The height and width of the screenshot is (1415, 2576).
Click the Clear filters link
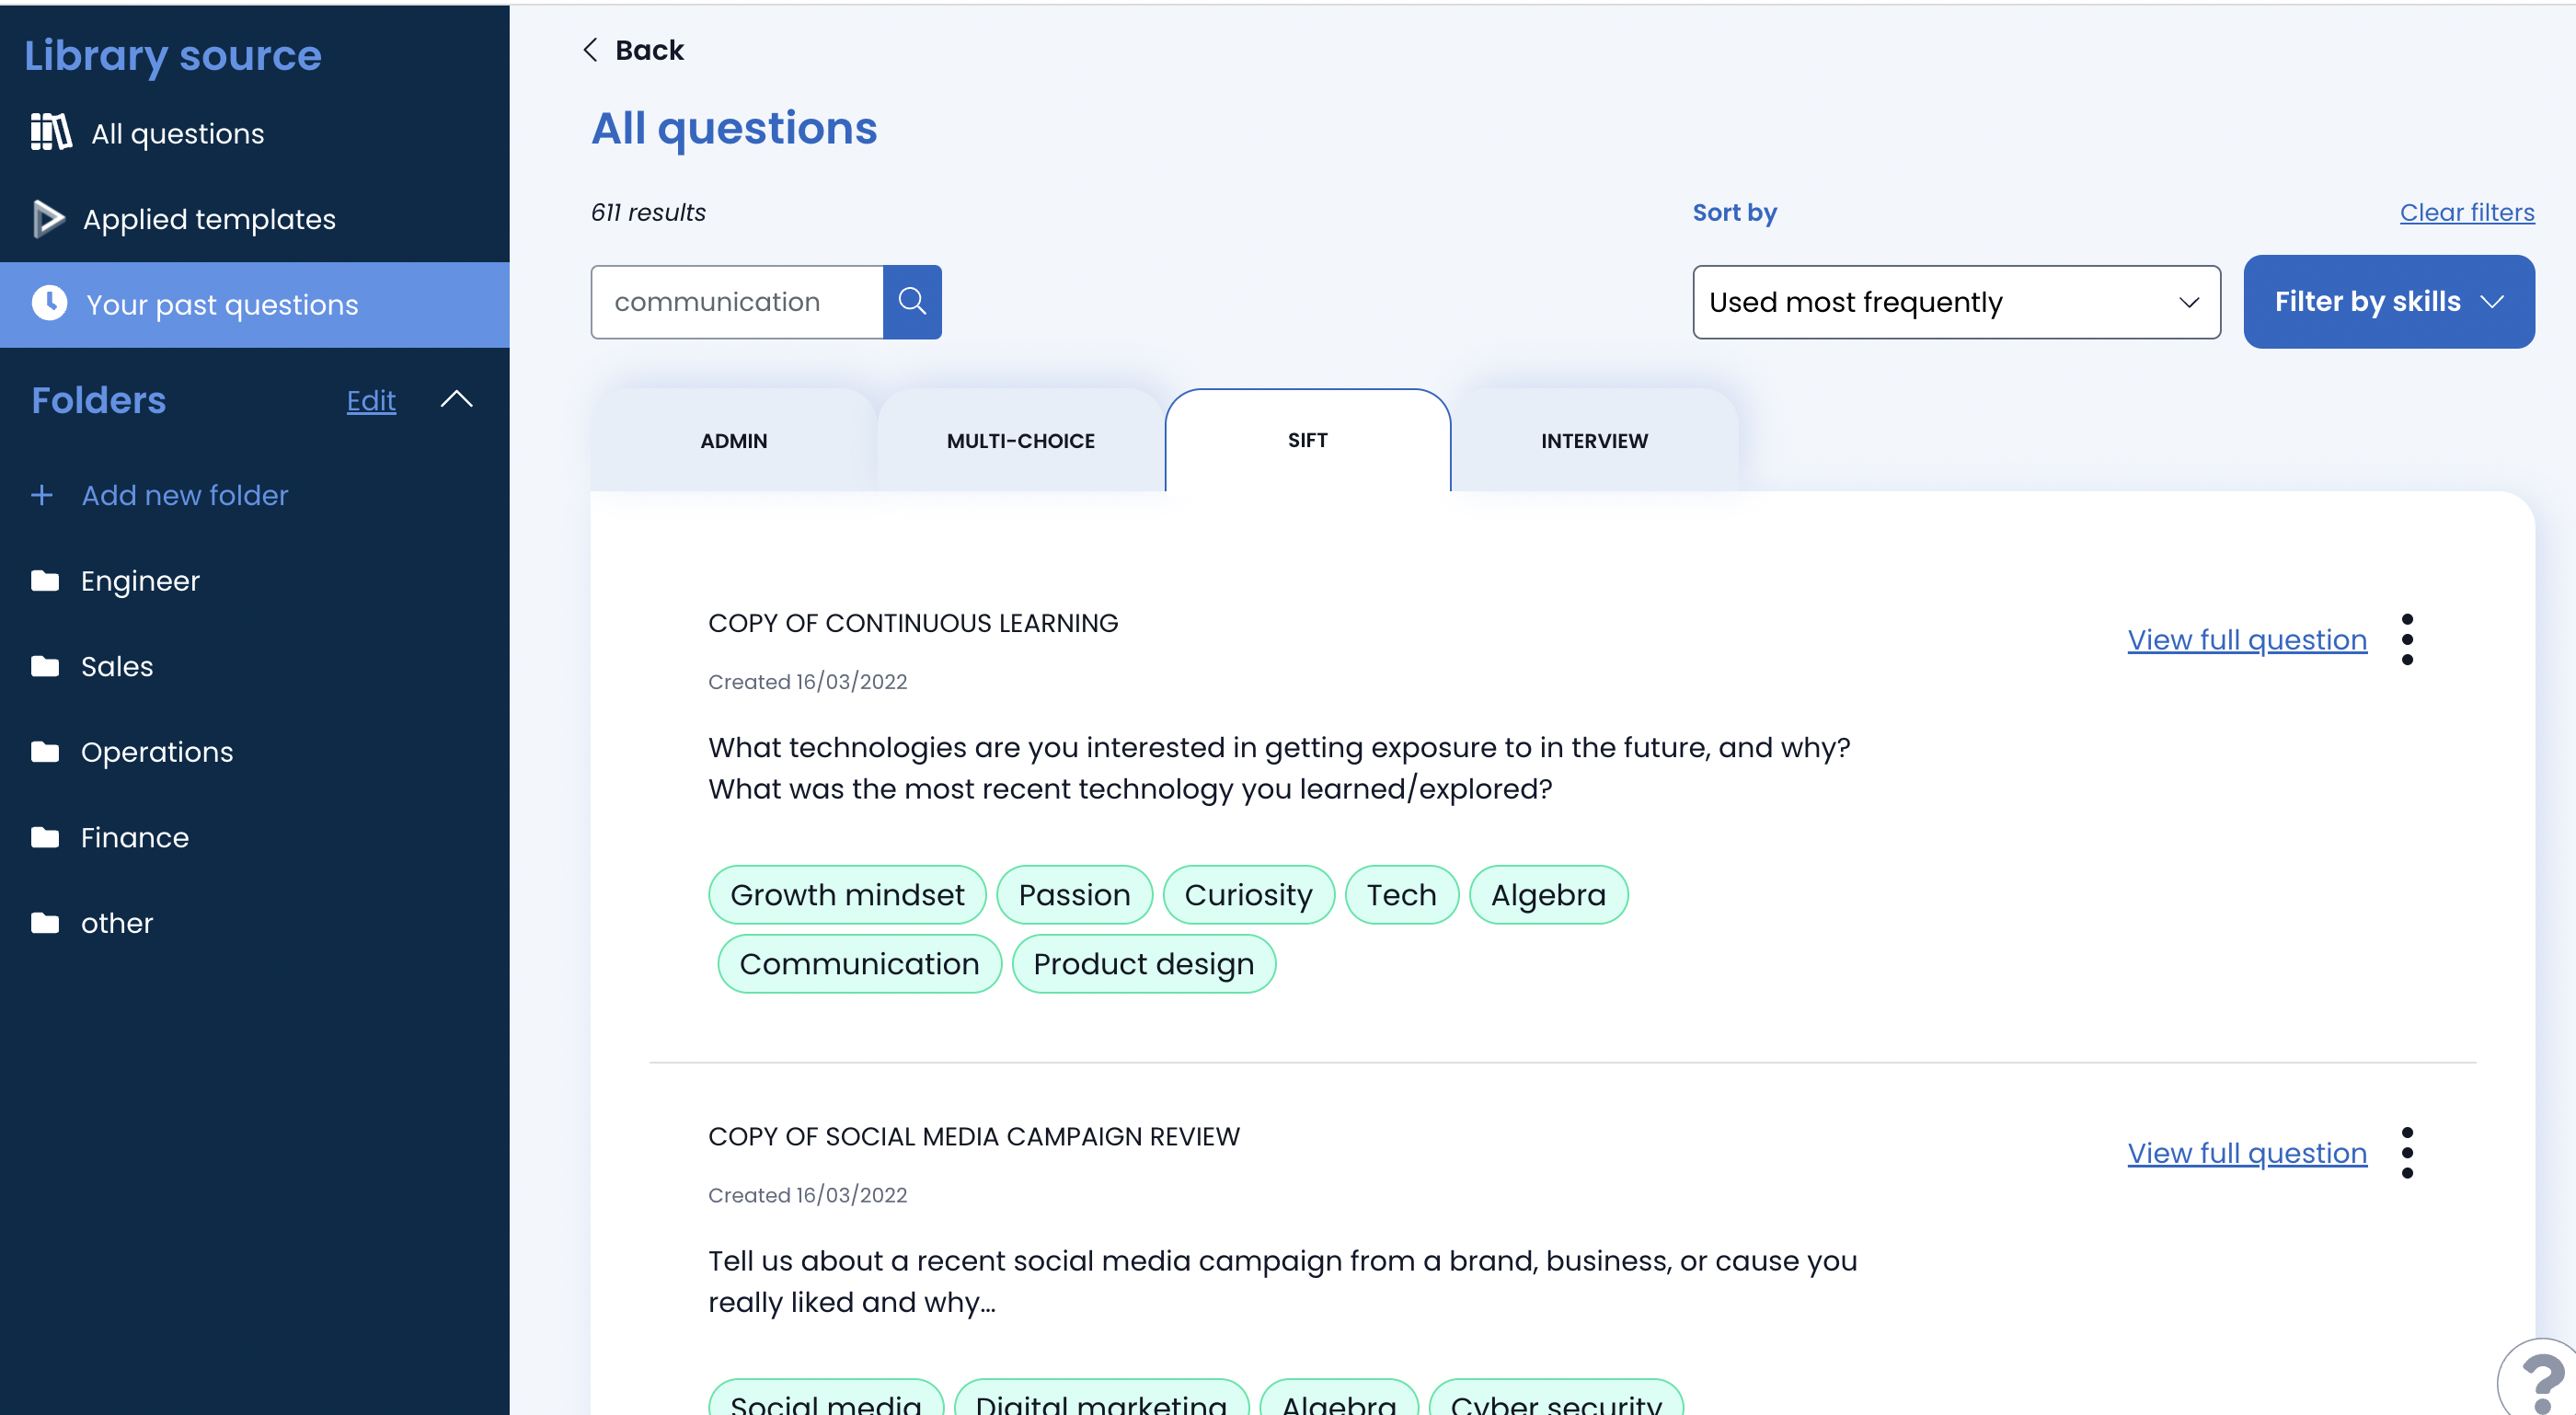pos(2466,212)
